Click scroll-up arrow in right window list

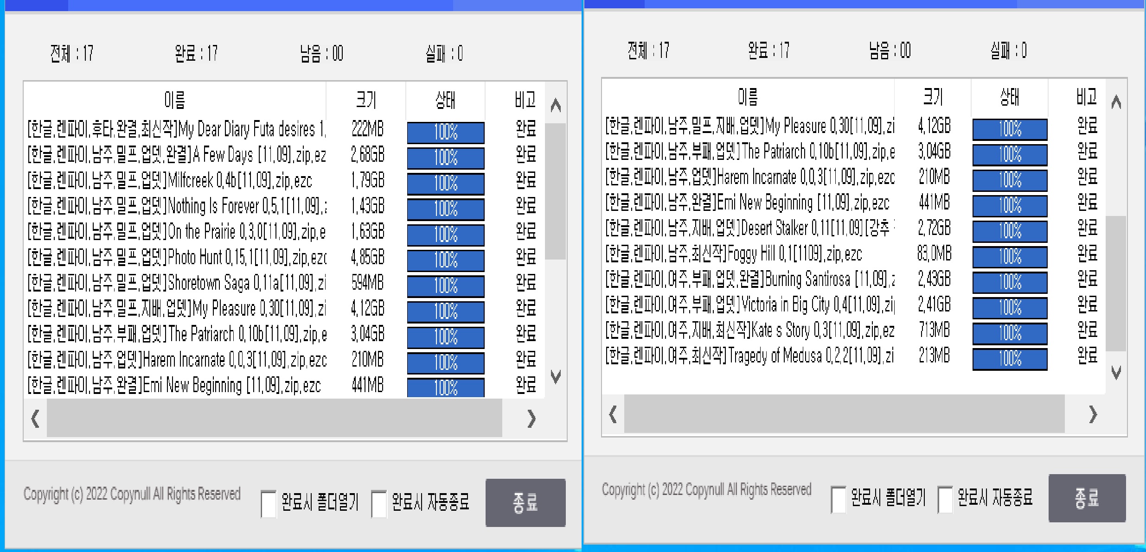tap(1116, 102)
